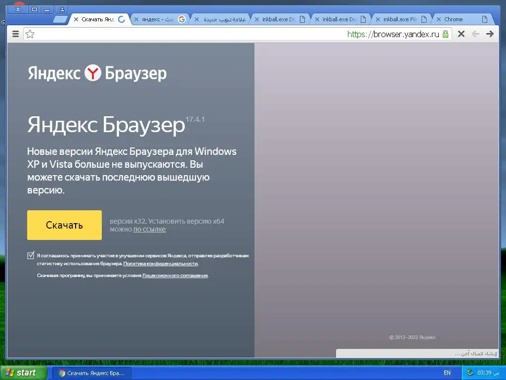The image size is (506, 380).
Task: Close the Скачать Яндекс tab
Action: (76, 19)
